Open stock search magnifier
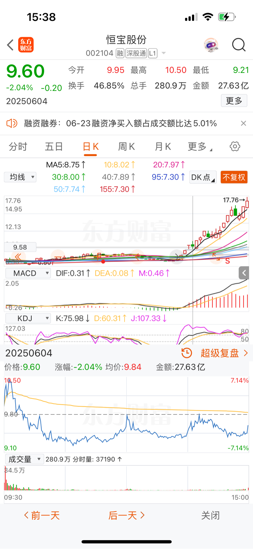253x549 pixels. (x=239, y=45)
